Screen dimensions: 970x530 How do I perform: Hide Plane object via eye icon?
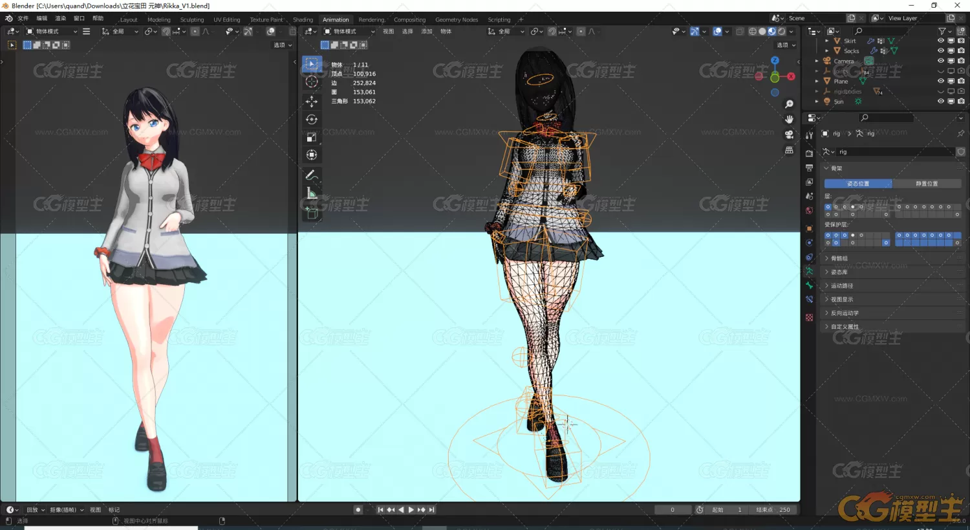pyautogui.click(x=941, y=81)
